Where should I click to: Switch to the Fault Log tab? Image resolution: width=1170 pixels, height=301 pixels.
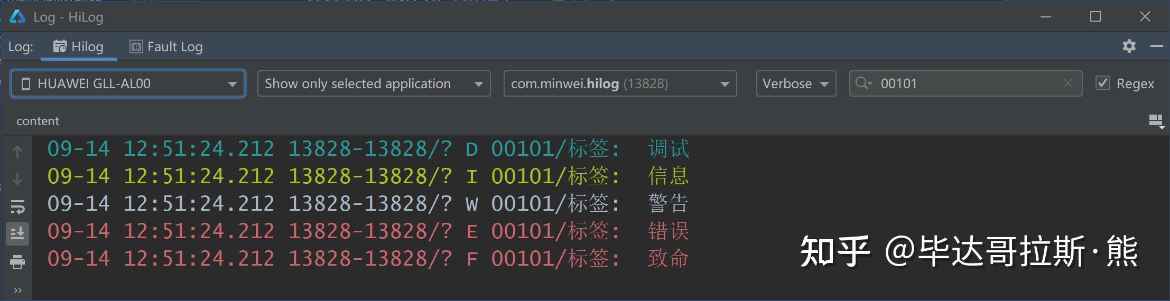[166, 47]
